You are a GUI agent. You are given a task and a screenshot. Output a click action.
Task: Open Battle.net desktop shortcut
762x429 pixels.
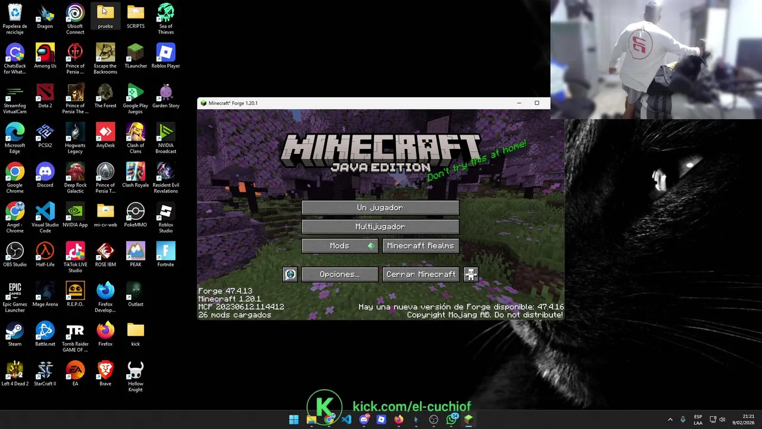pyautogui.click(x=45, y=334)
